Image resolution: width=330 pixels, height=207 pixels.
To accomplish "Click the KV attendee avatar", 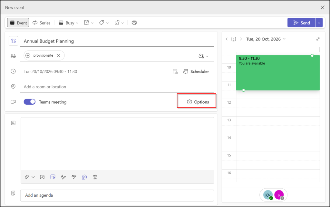I will click(268, 195).
